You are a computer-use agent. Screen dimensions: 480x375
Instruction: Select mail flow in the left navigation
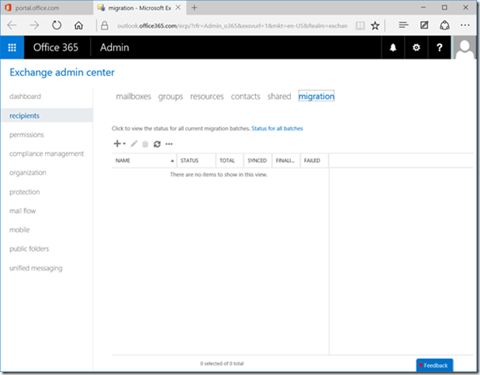22,211
